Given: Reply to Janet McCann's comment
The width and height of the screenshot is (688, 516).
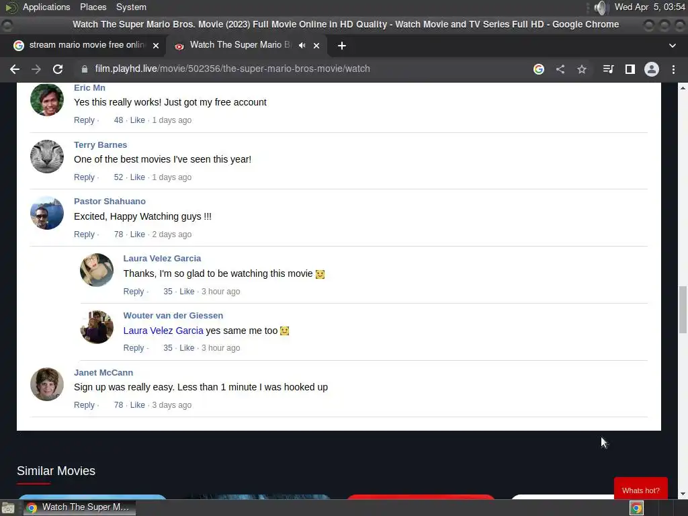Looking at the screenshot, I should pyautogui.click(x=84, y=405).
